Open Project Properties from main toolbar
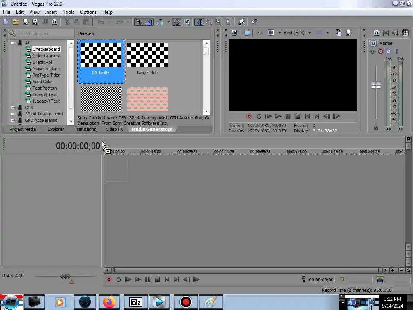Viewport: 413px width, 310px height. [x=54, y=22]
